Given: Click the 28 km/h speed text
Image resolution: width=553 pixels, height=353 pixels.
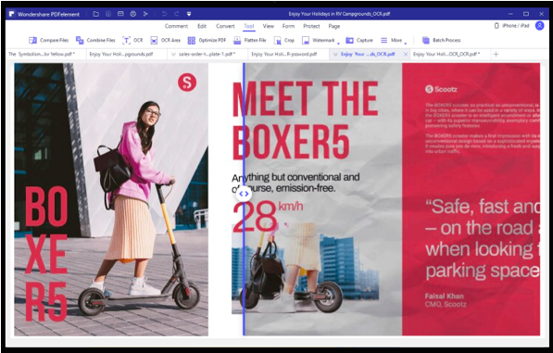Looking at the screenshot, I should [268, 217].
